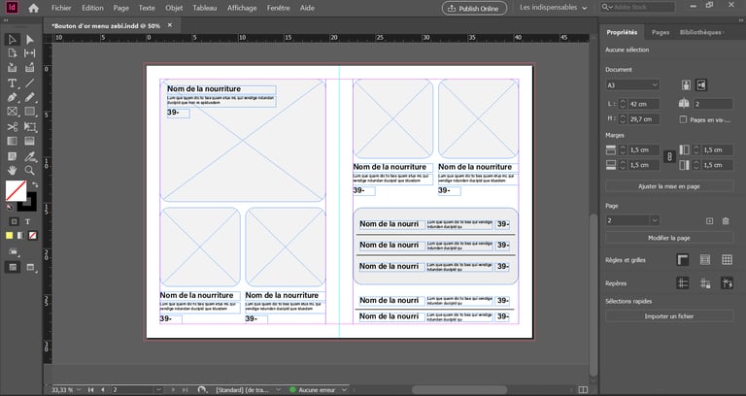746x396 pixels.
Task: Choose the Hand tool
Action: click(13, 170)
